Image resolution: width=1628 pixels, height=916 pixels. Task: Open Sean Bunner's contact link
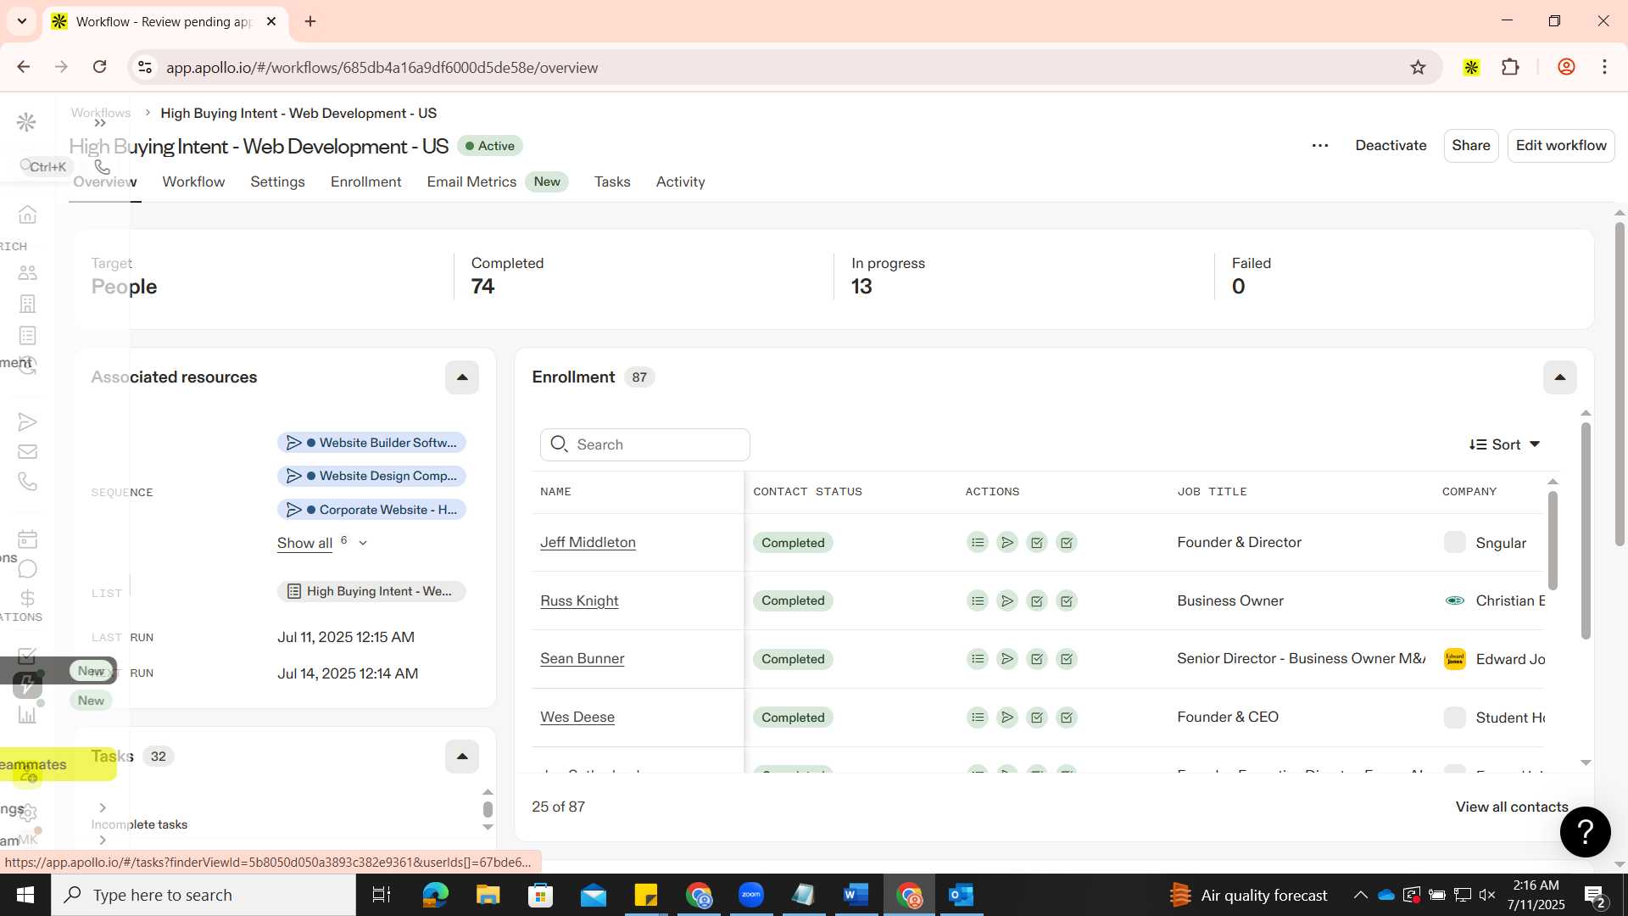582,659
